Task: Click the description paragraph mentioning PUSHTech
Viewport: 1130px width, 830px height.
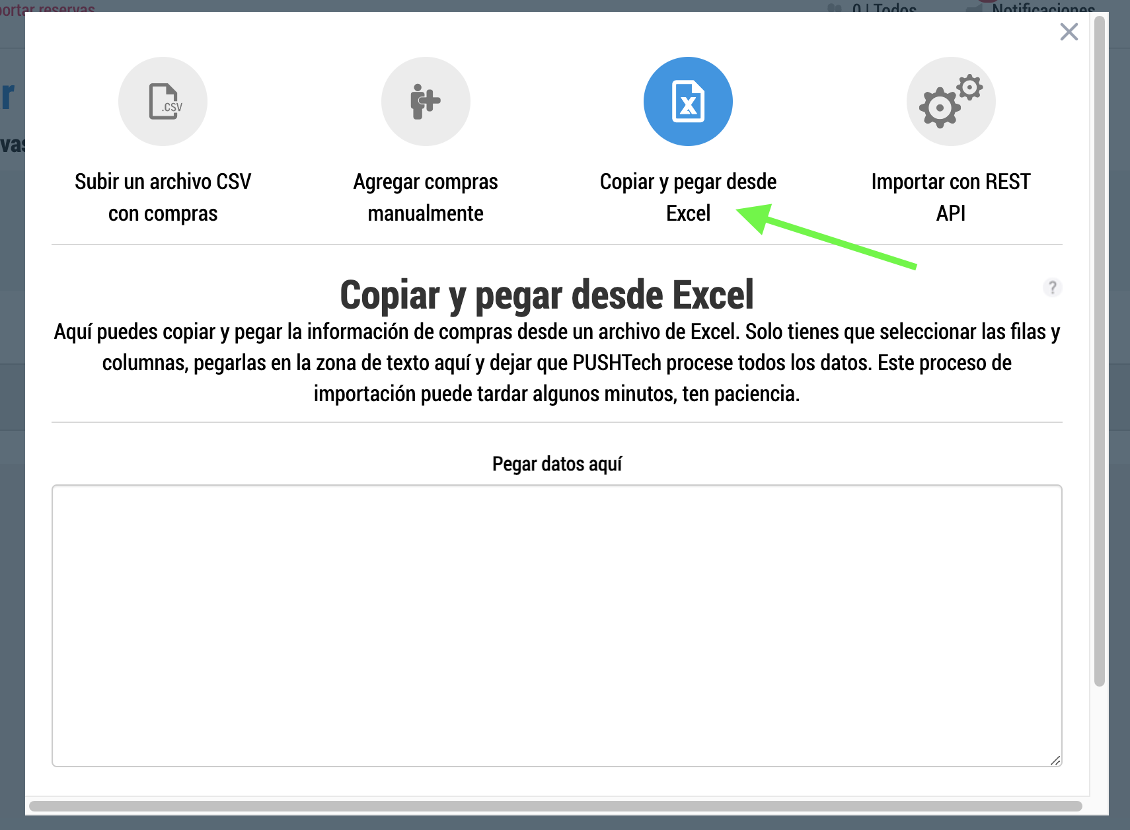Action: click(557, 363)
